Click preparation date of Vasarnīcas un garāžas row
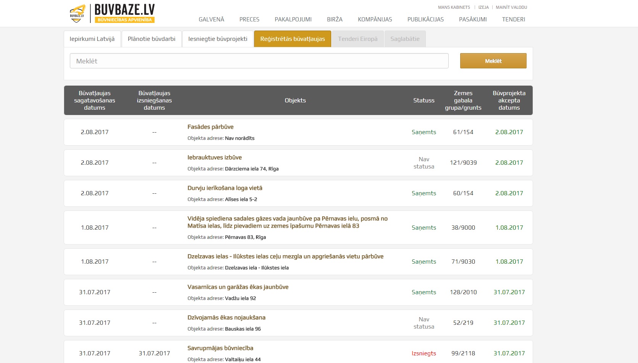Image resolution: width=638 pixels, height=363 pixels. (x=95, y=292)
